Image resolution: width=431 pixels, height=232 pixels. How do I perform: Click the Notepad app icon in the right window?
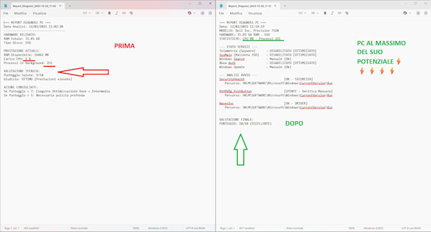221,6
